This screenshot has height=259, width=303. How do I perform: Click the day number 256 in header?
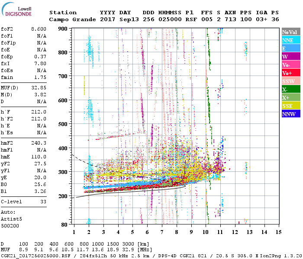[x=148, y=19]
